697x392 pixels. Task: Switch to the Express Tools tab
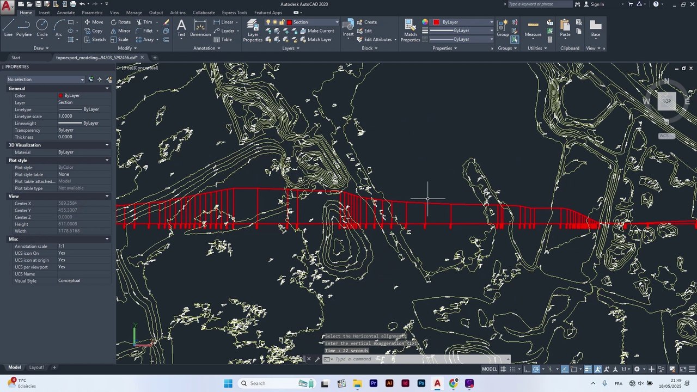[234, 13]
